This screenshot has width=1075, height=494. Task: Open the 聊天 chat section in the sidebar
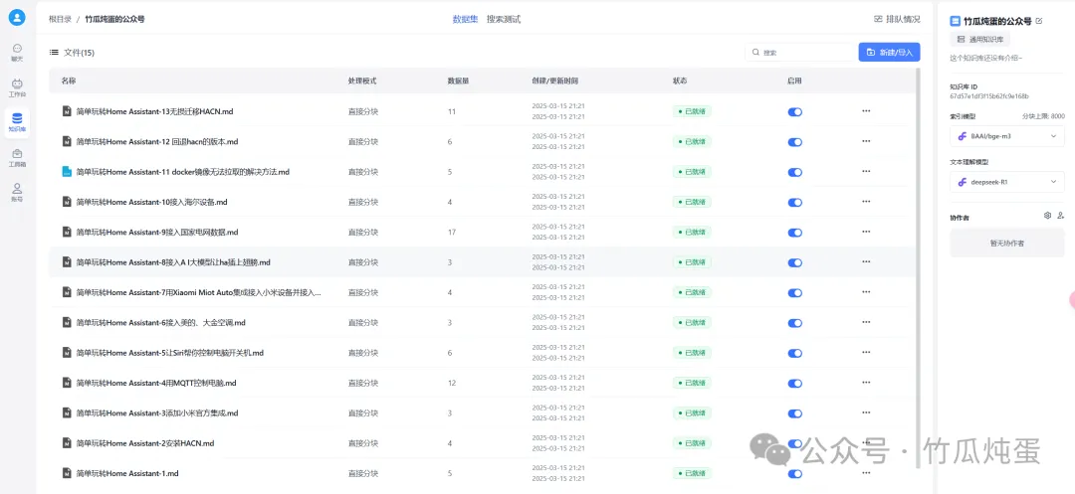(17, 53)
